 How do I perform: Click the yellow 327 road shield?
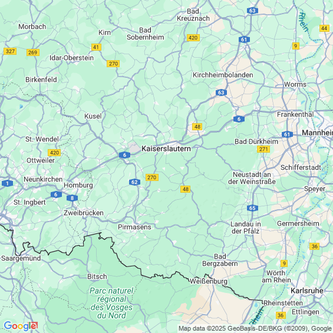(x=10, y=51)
